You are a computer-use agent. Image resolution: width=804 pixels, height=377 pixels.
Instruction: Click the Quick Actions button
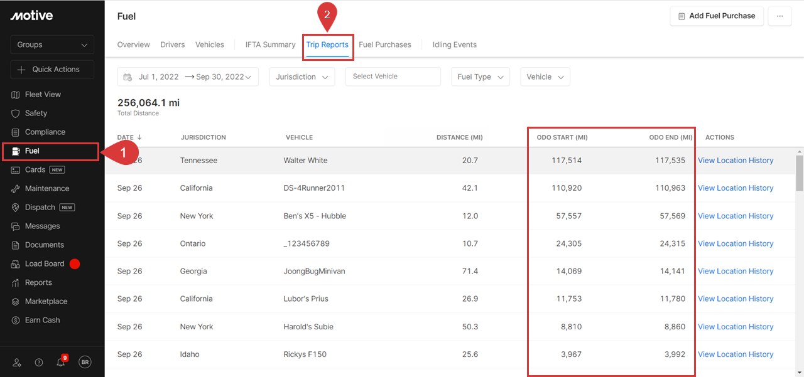coord(52,70)
